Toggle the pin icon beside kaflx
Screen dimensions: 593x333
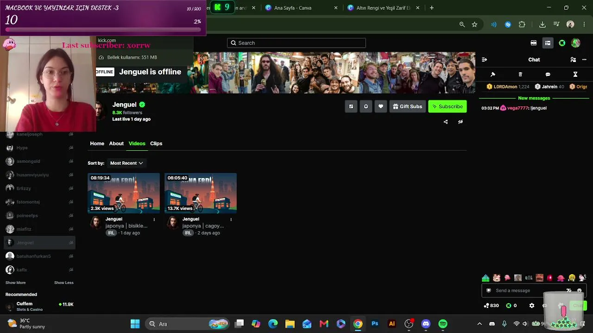pyautogui.click(x=71, y=270)
